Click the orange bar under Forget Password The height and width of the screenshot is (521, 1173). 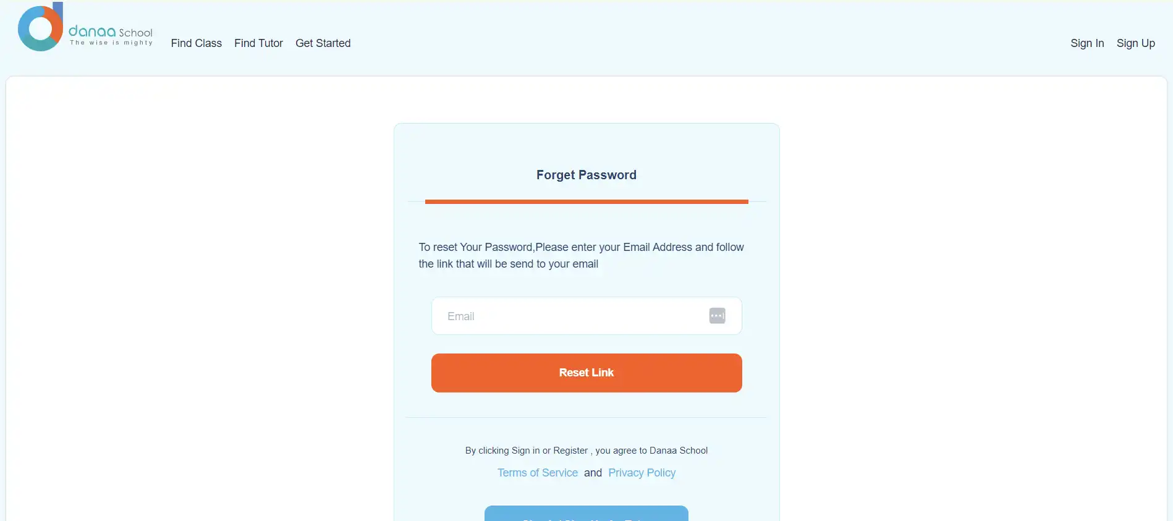586,201
